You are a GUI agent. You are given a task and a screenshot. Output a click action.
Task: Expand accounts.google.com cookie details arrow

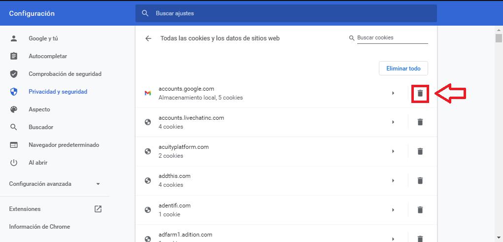[393, 93]
